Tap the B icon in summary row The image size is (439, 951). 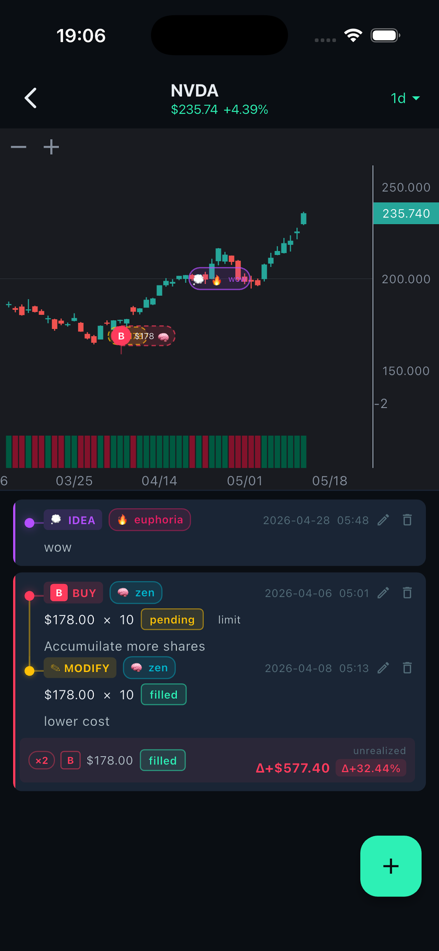click(70, 761)
